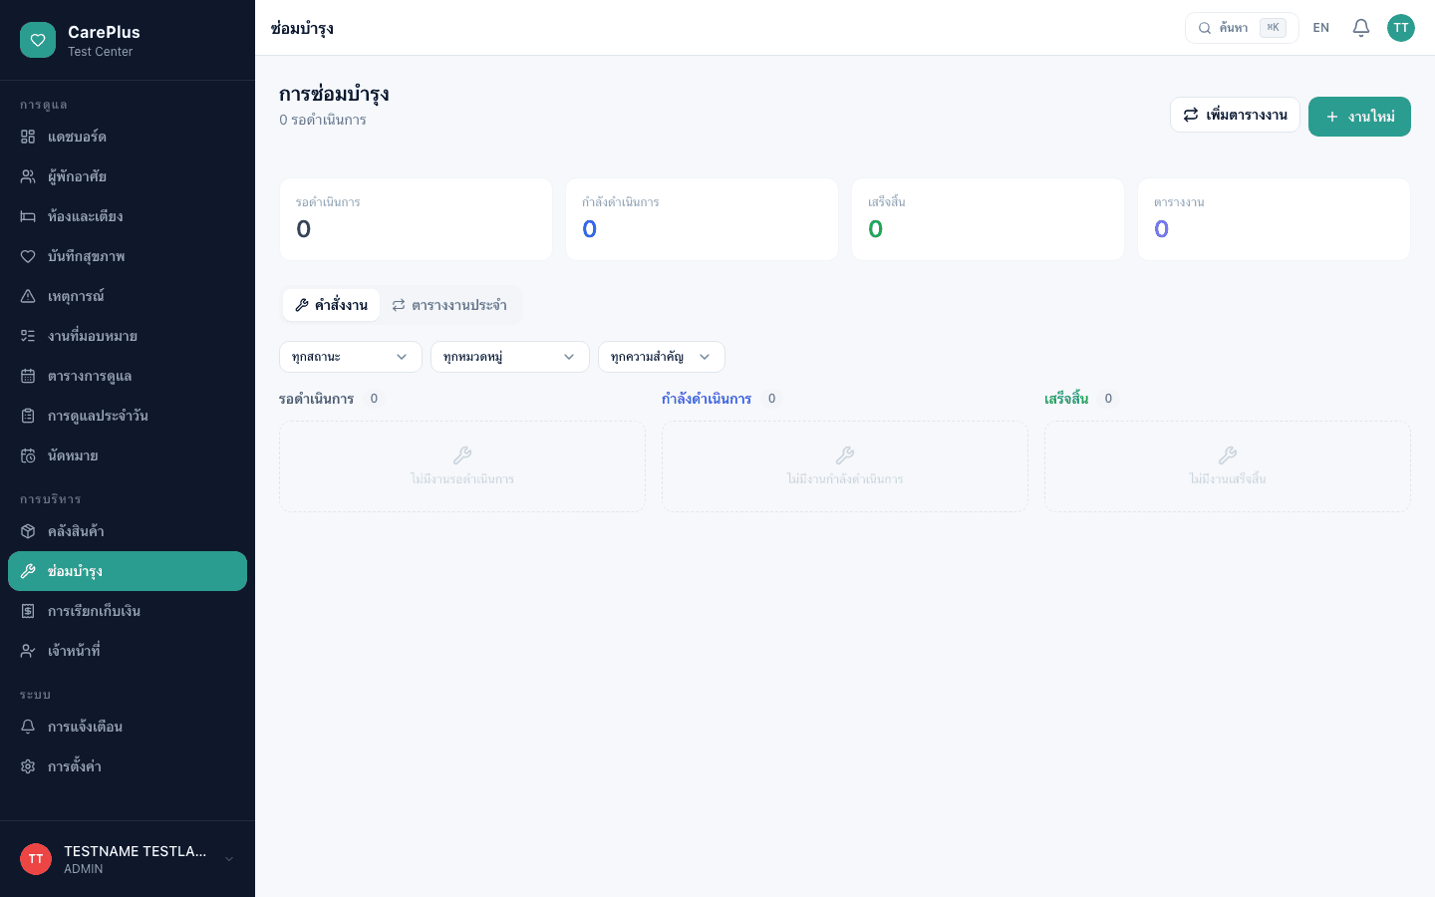
Task: Open the แดชบอร์ด dashboard grid icon
Action: (28, 137)
